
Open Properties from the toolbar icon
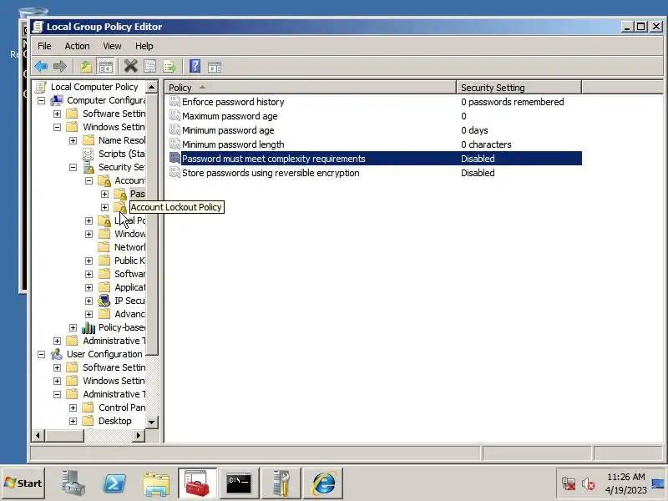pos(150,67)
